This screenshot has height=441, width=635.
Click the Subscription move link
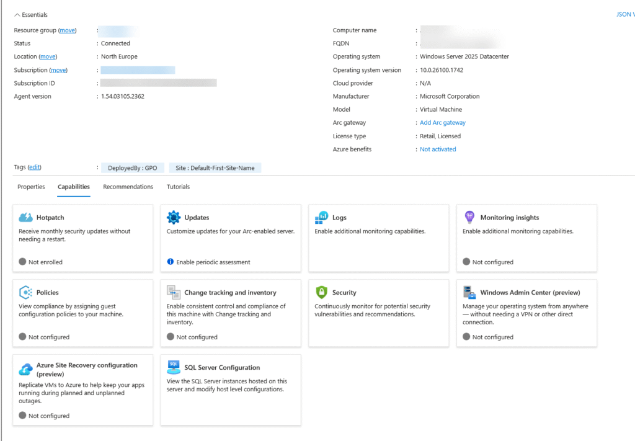(58, 70)
